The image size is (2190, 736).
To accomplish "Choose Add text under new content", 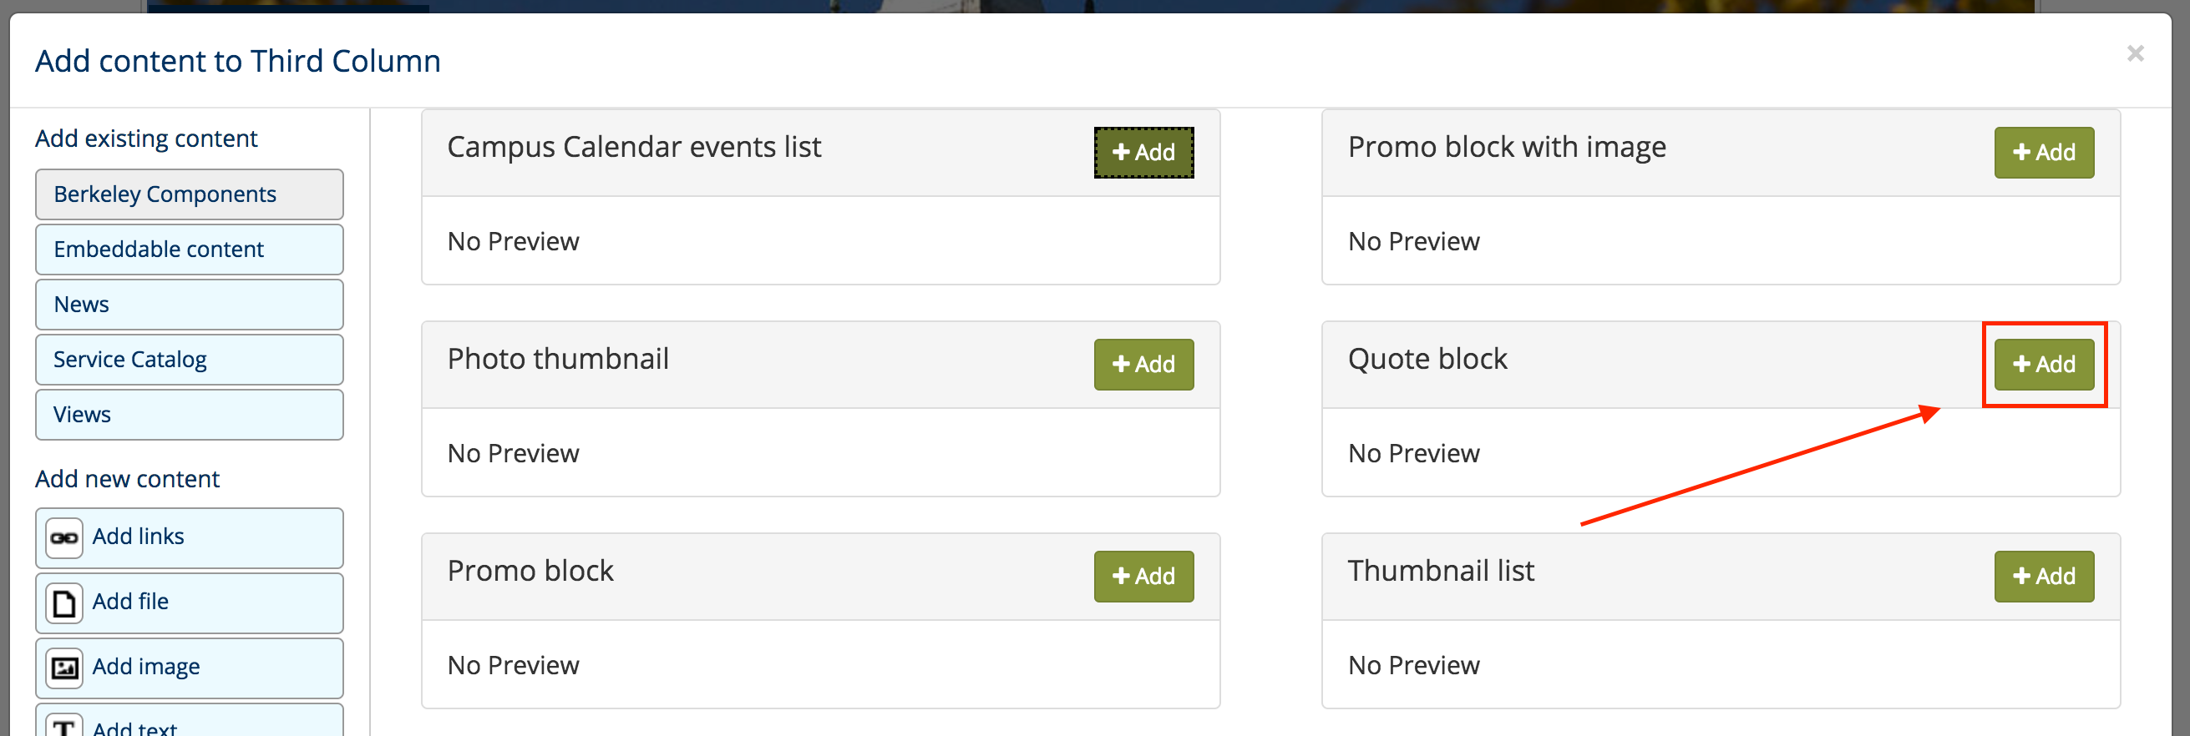I will click(189, 722).
